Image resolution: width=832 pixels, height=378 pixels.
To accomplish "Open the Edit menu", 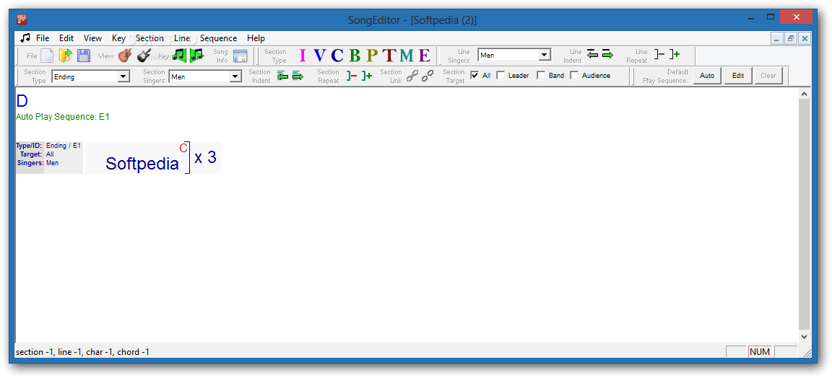I will 66,38.
